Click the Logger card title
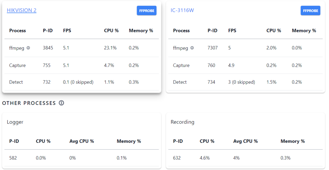 point(15,122)
